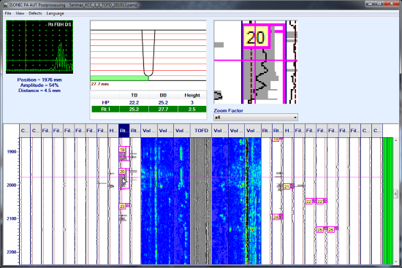Screen dimensions: 402x268
Task: Open the Defects menu
Action: (35, 13)
